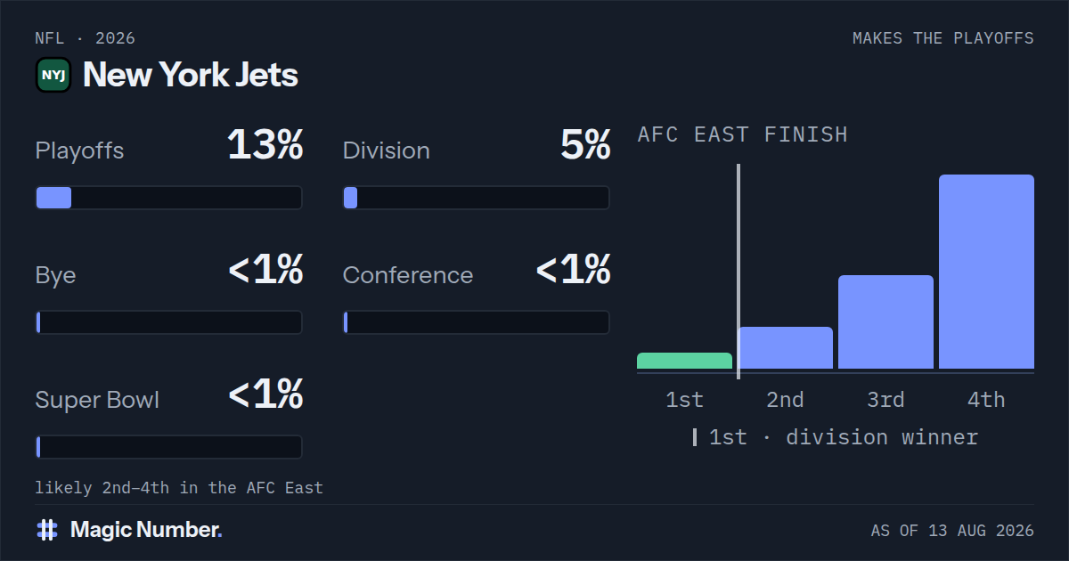
Task: Click the 13% playoffs value
Action: pos(265,145)
